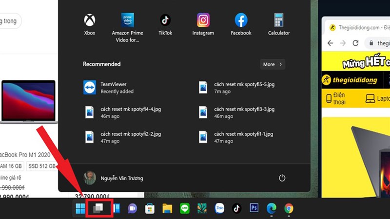Viewport: 390px width, 219px height.
Task: Open Widgets from the taskbar
Action: (117, 208)
